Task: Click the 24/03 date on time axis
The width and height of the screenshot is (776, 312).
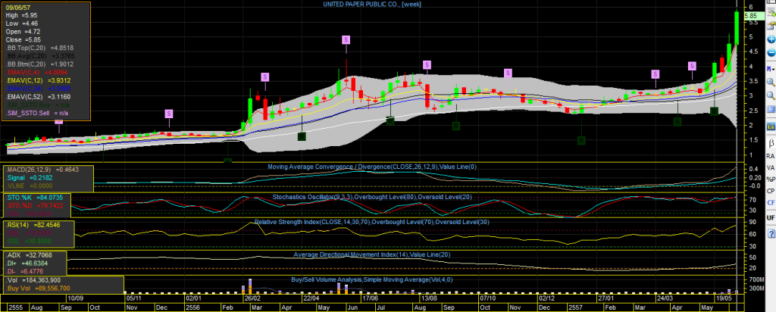Action: [664, 298]
